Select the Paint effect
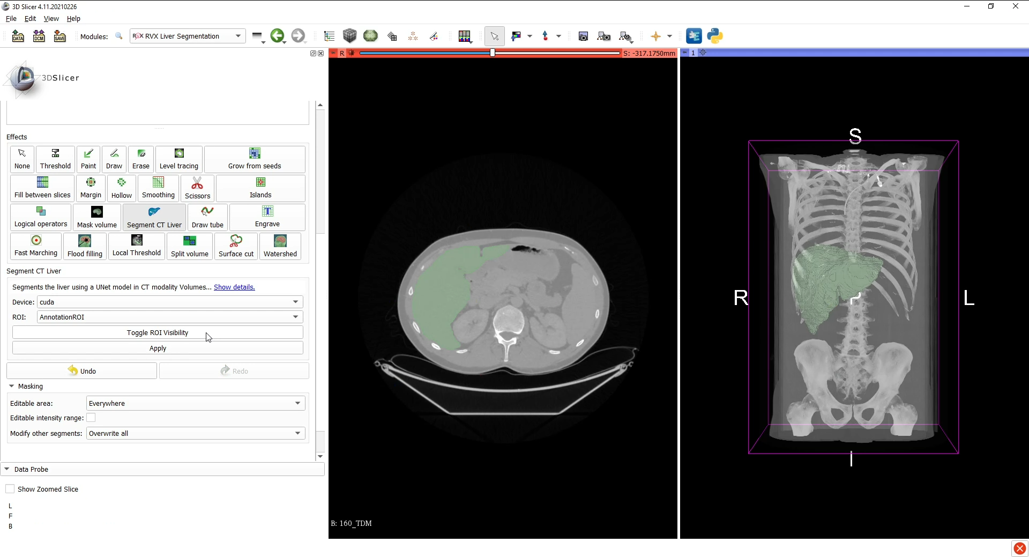Image resolution: width=1029 pixels, height=557 pixels. click(x=88, y=159)
